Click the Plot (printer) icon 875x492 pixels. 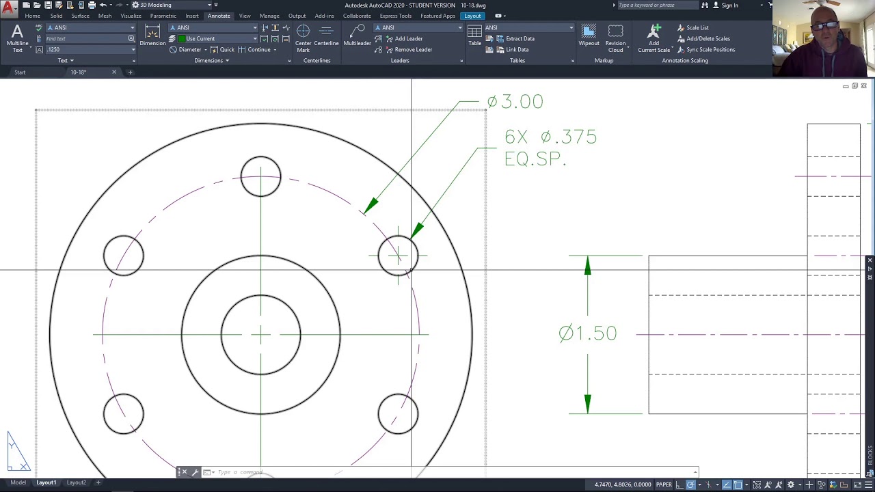92,5
